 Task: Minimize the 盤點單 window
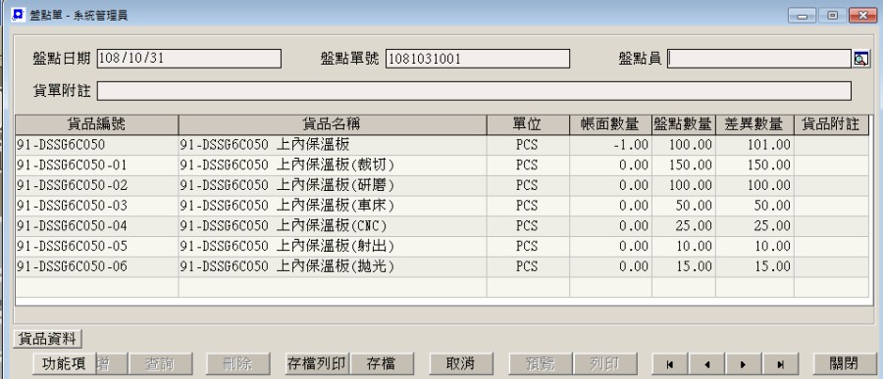tap(802, 16)
